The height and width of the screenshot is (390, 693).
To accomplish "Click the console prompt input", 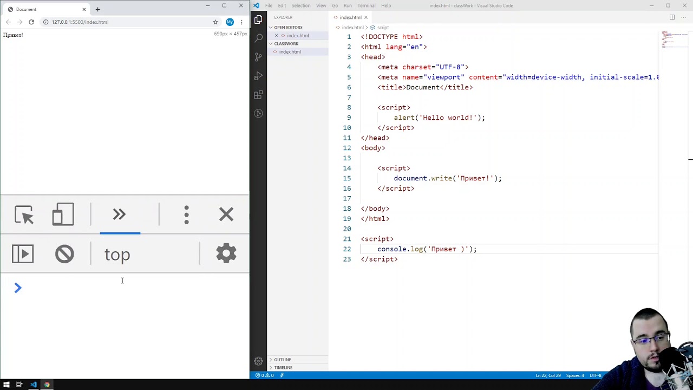I will pos(130,288).
